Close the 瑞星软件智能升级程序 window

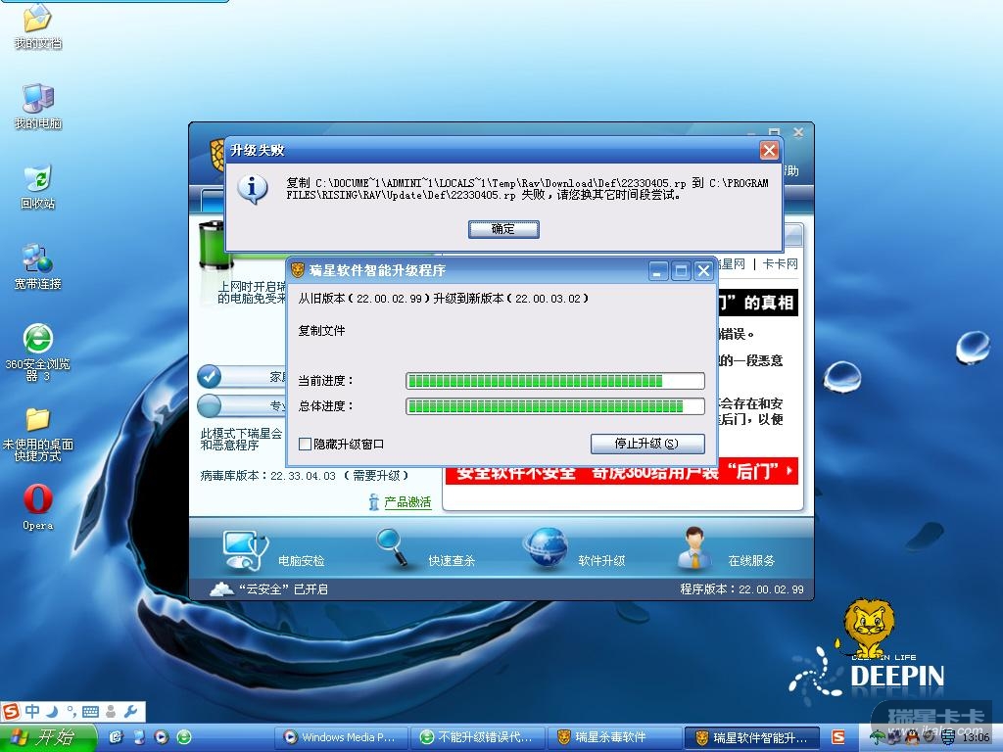[x=703, y=271]
